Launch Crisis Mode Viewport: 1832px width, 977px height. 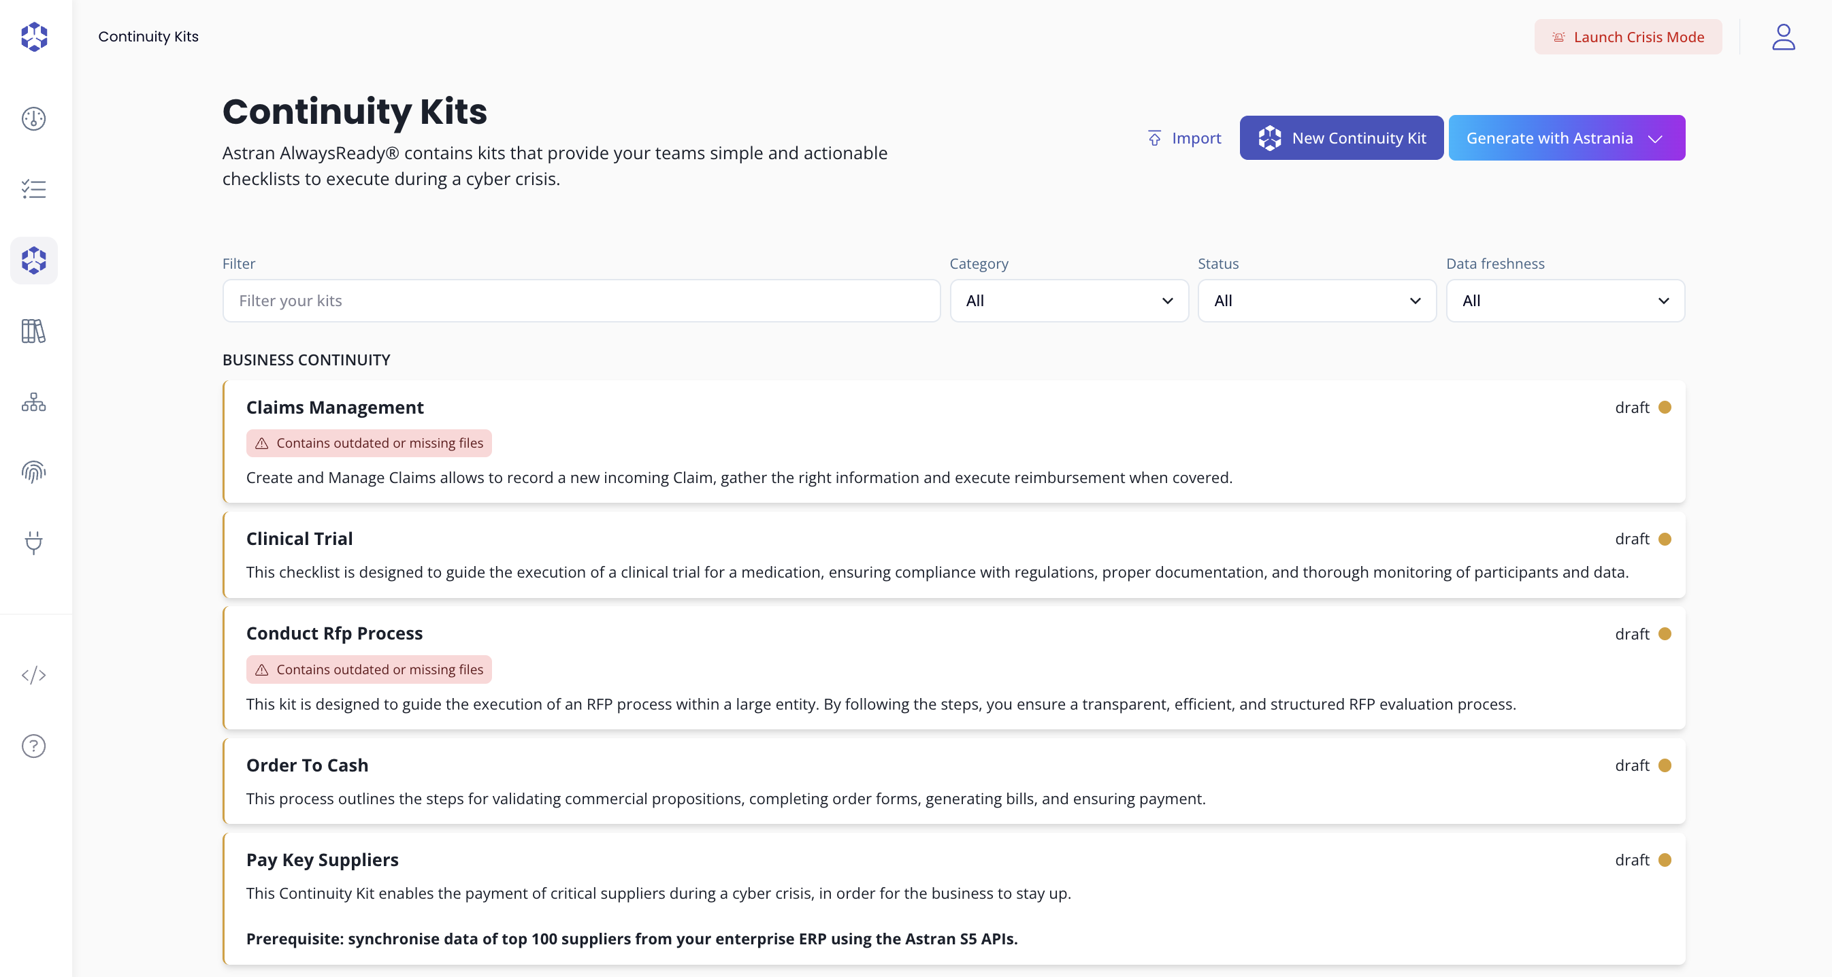(1628, 37)
